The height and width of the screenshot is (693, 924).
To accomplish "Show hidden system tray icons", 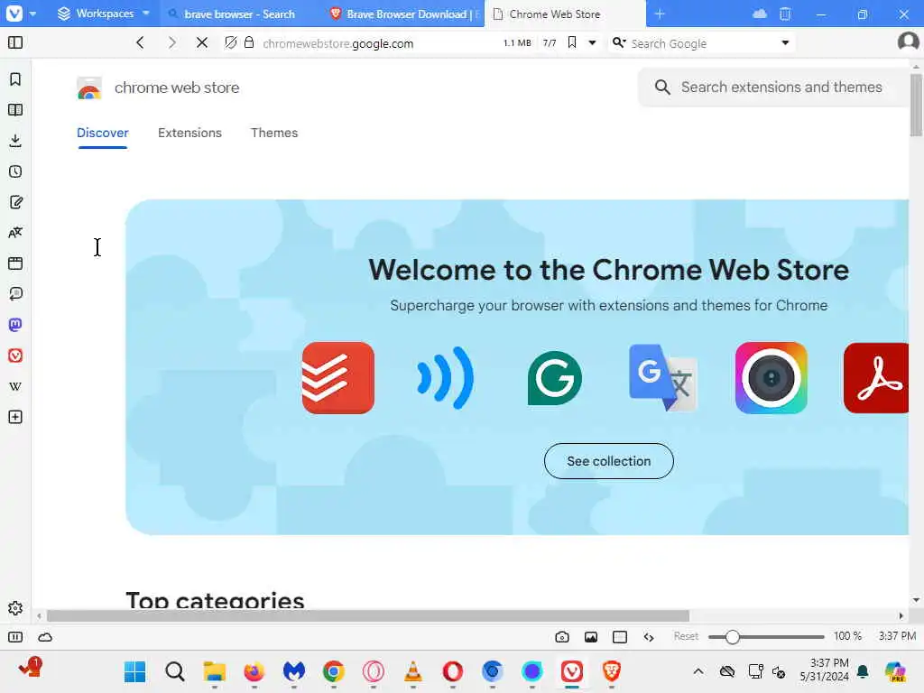I will point(698,671).
